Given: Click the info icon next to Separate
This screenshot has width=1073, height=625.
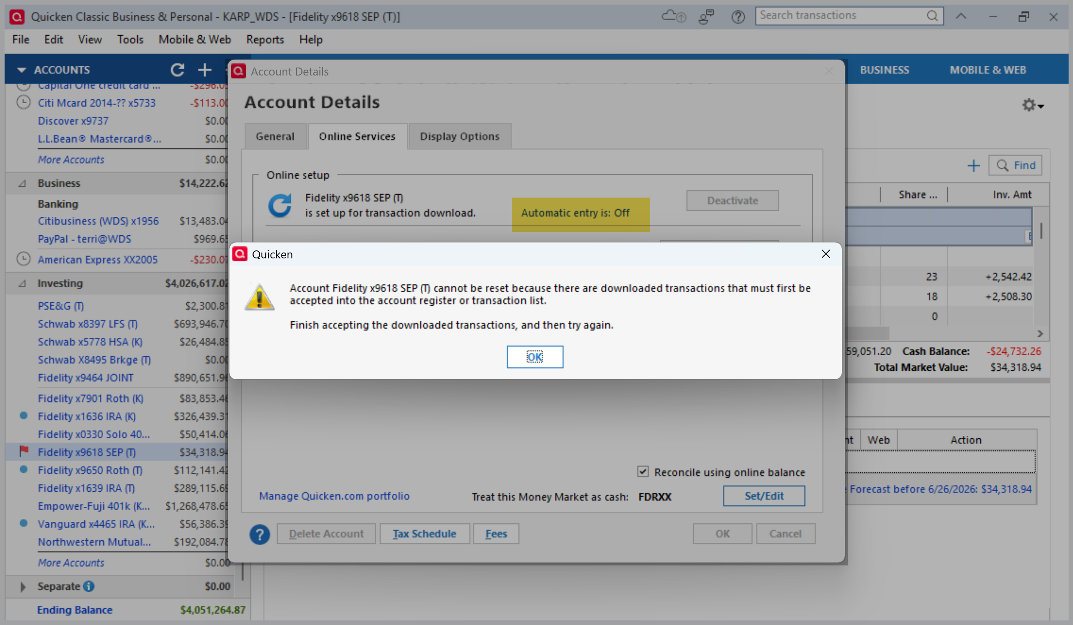Looking at the screenshot, I should point(89,586).
